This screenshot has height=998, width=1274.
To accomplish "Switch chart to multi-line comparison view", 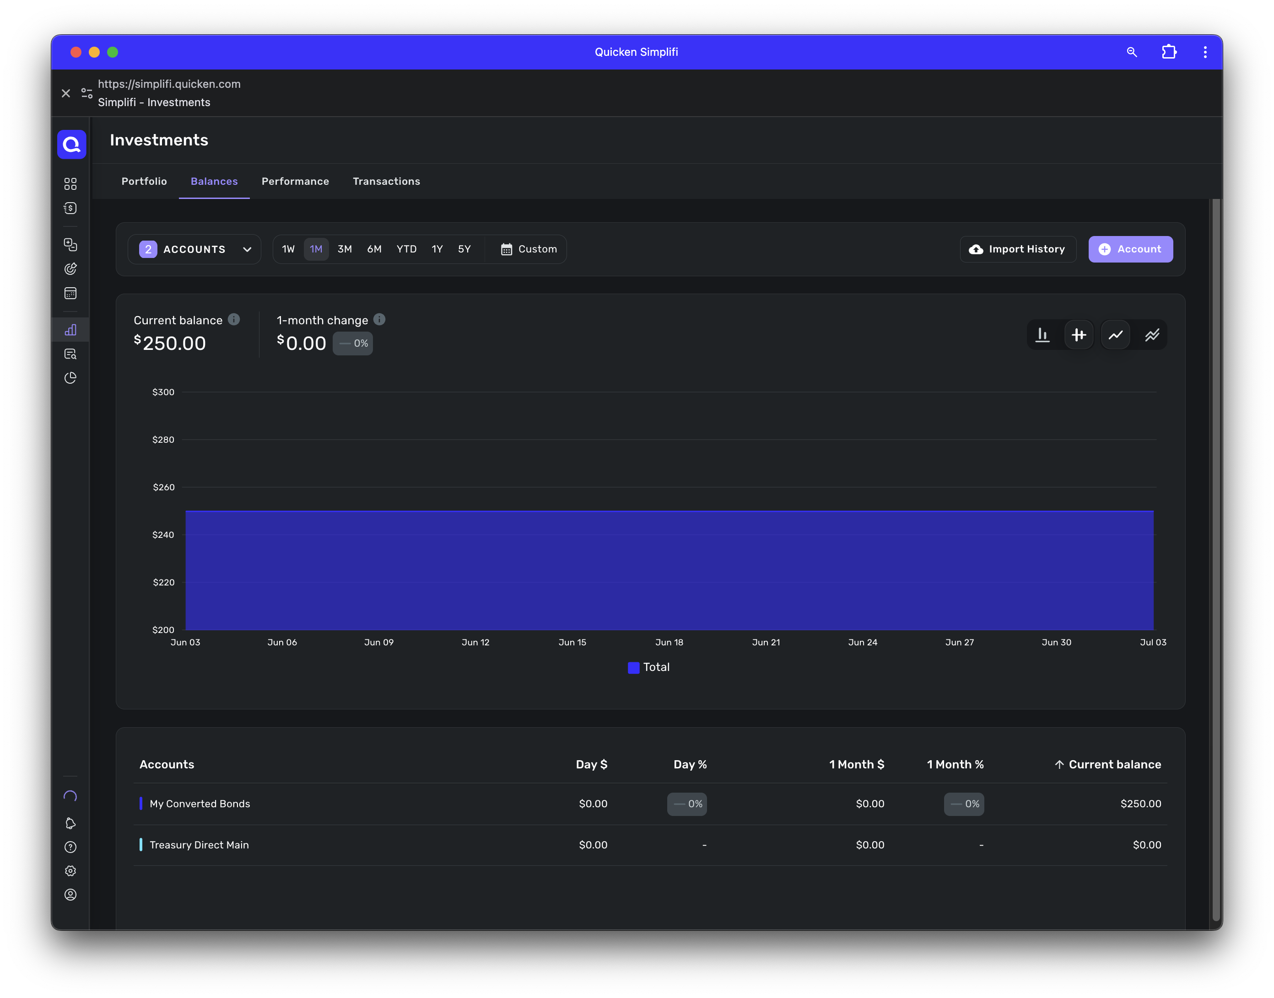I will pyautogui.click(x=1152, y=335).
